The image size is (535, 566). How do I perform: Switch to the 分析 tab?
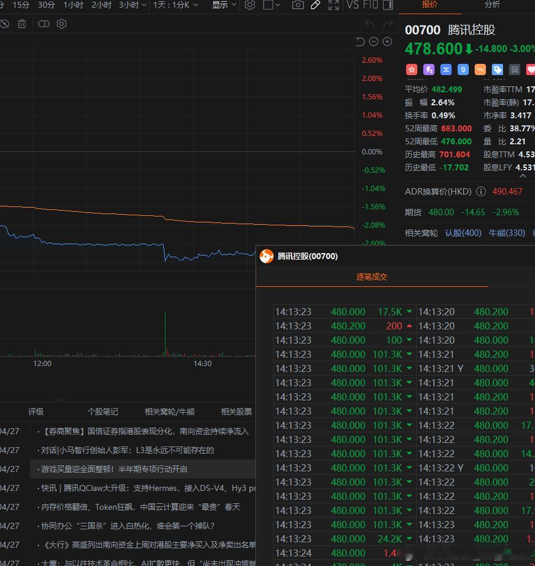(x=492, y=4)
